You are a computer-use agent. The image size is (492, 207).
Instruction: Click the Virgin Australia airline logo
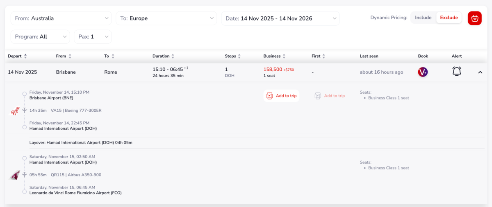[15, 111]
